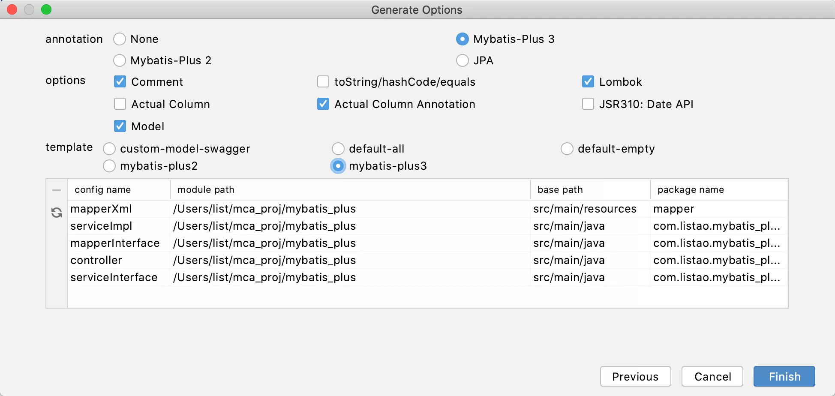Click package name cell of serviceImpl row
The width and height of the screenshot is (835, 396).
pyautogui.click(x=719, y=226)
